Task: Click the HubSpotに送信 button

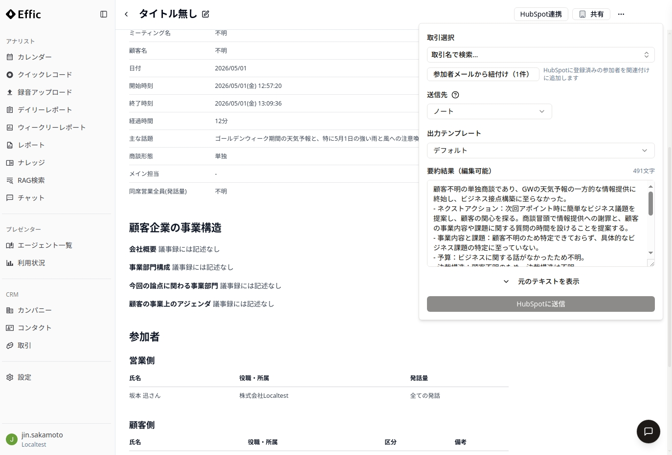Action: (540, 304)
